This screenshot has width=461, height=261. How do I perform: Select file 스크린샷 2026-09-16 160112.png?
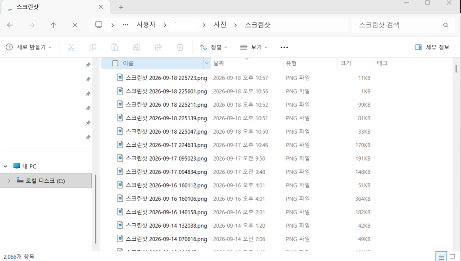(167, 185)
